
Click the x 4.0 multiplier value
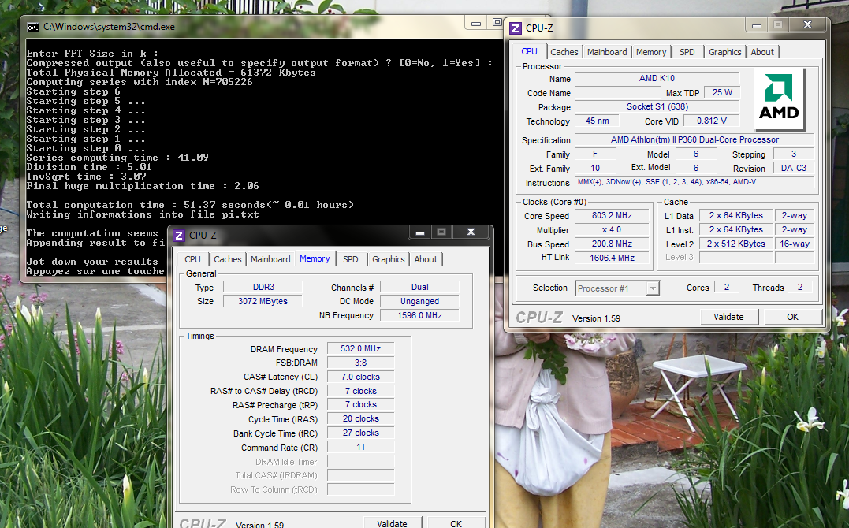click(612, 229)
